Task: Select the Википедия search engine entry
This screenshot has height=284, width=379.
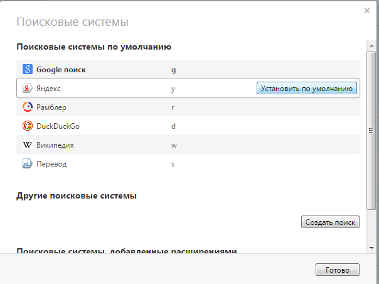Action: [55, 145]
